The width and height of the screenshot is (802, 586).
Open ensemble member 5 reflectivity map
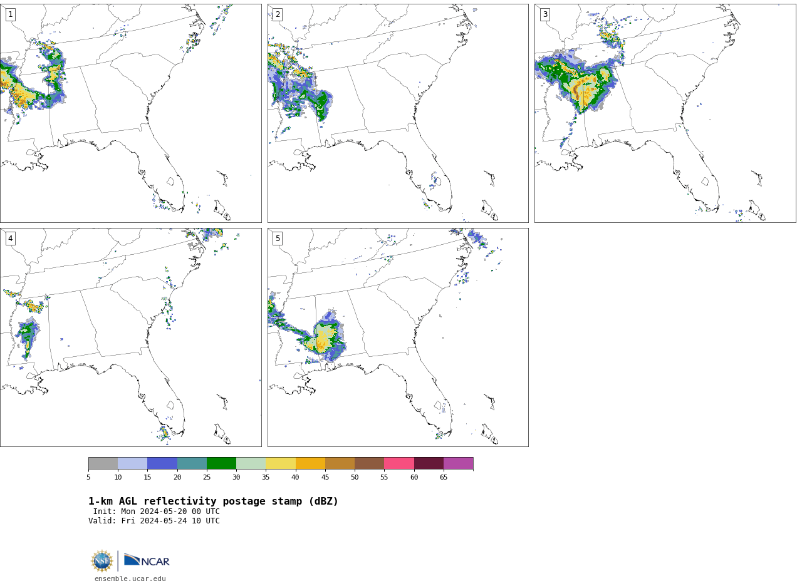pos(398,337)
